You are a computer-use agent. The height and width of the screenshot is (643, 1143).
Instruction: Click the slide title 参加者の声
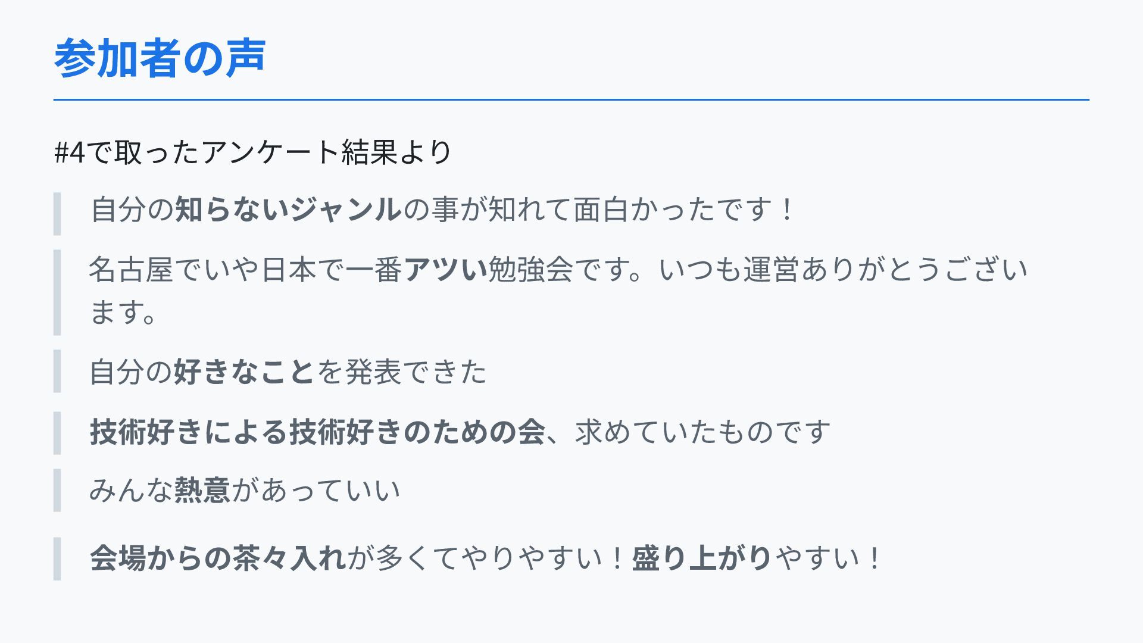pyautogui.click(x=160, y=58)
